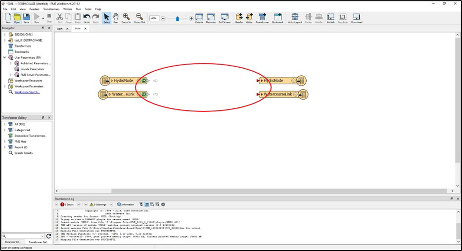Create a new workspace with New icon

pyautogui.click(x=8, y=18)
